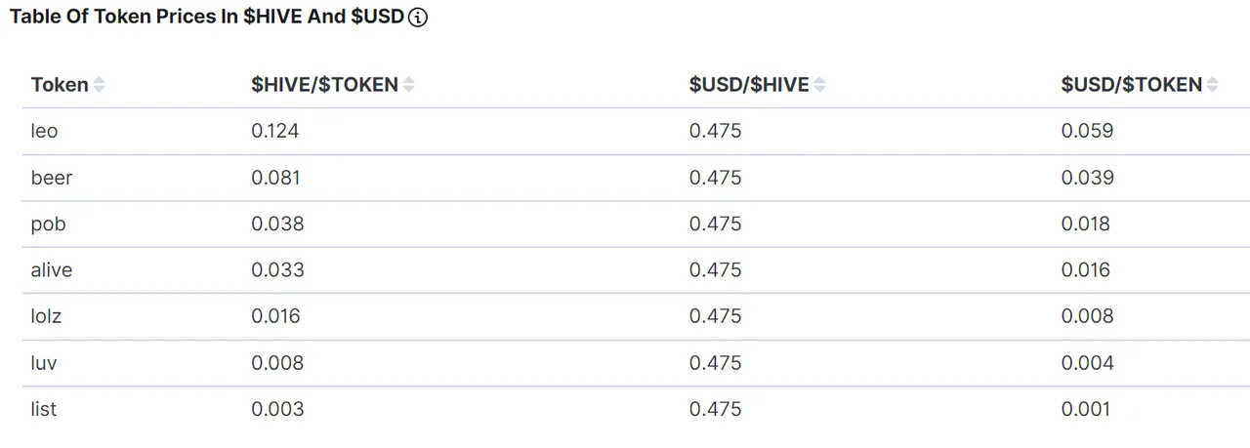Click beer's 0.039 USD price cell
The width and height of the screenshot is (1250, 448).
click(x=1087, y=178)
